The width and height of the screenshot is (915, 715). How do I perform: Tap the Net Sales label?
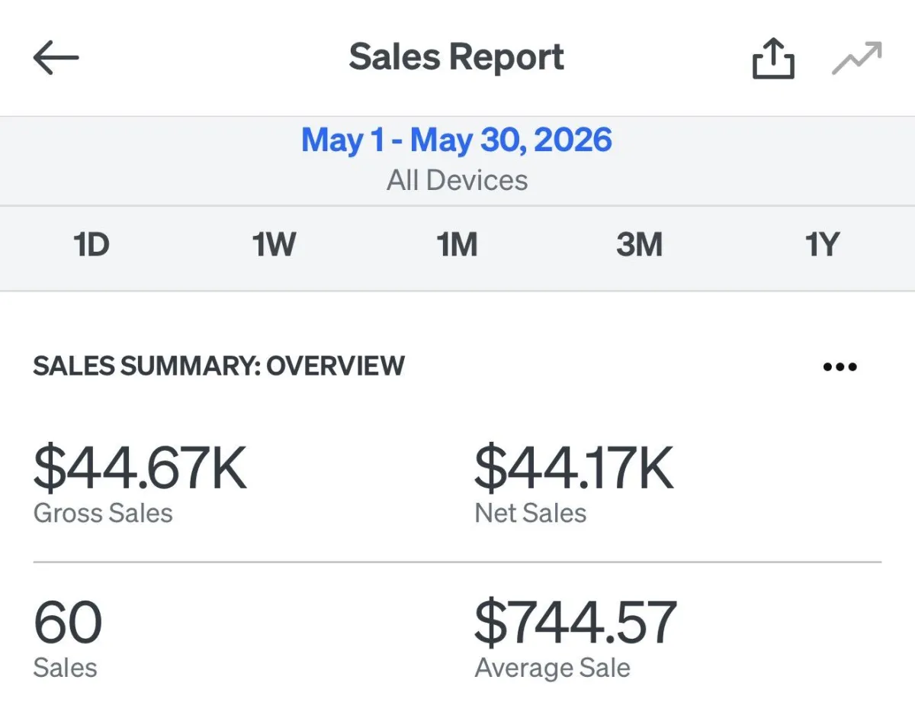(531, 513)
